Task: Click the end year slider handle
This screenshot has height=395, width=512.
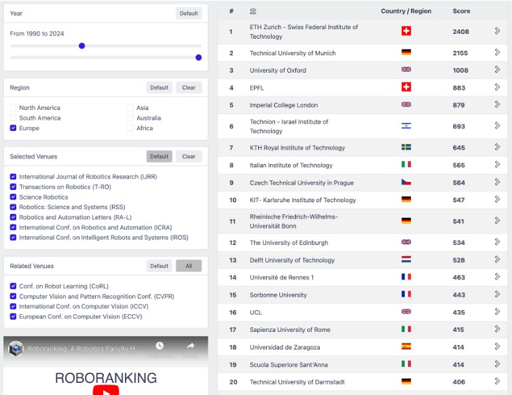Action: 198,58
